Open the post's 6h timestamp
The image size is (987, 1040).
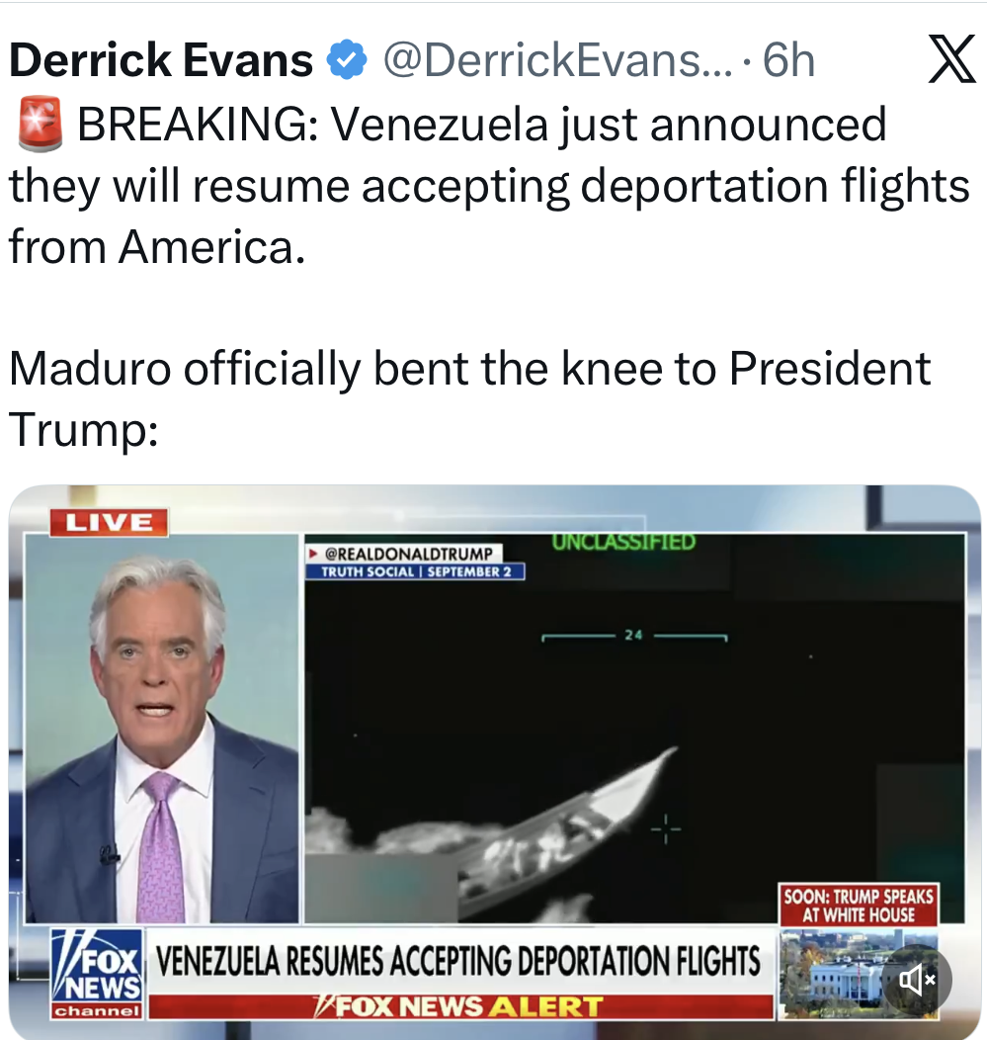(x=788, y=60)
